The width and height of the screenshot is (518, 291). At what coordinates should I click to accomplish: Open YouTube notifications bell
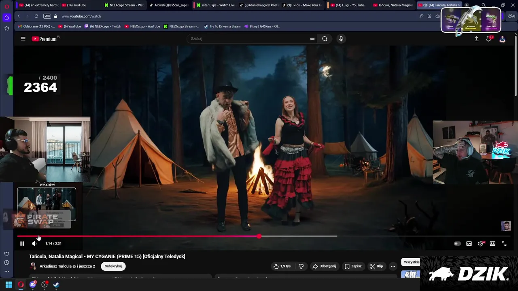(x=489, y=39)
